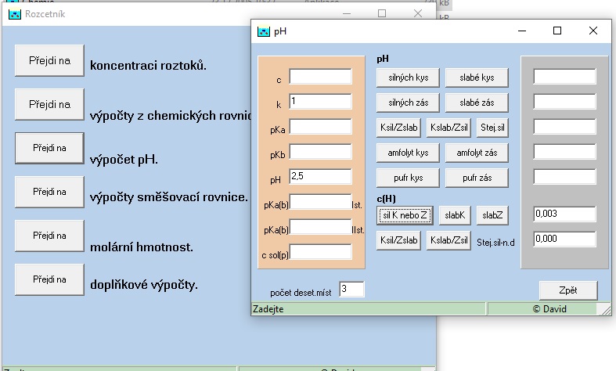Screen dimensions: 616x371
Task: Click Ksil/Zslab in the c(H) section
Action: click(x=398, y=240)
